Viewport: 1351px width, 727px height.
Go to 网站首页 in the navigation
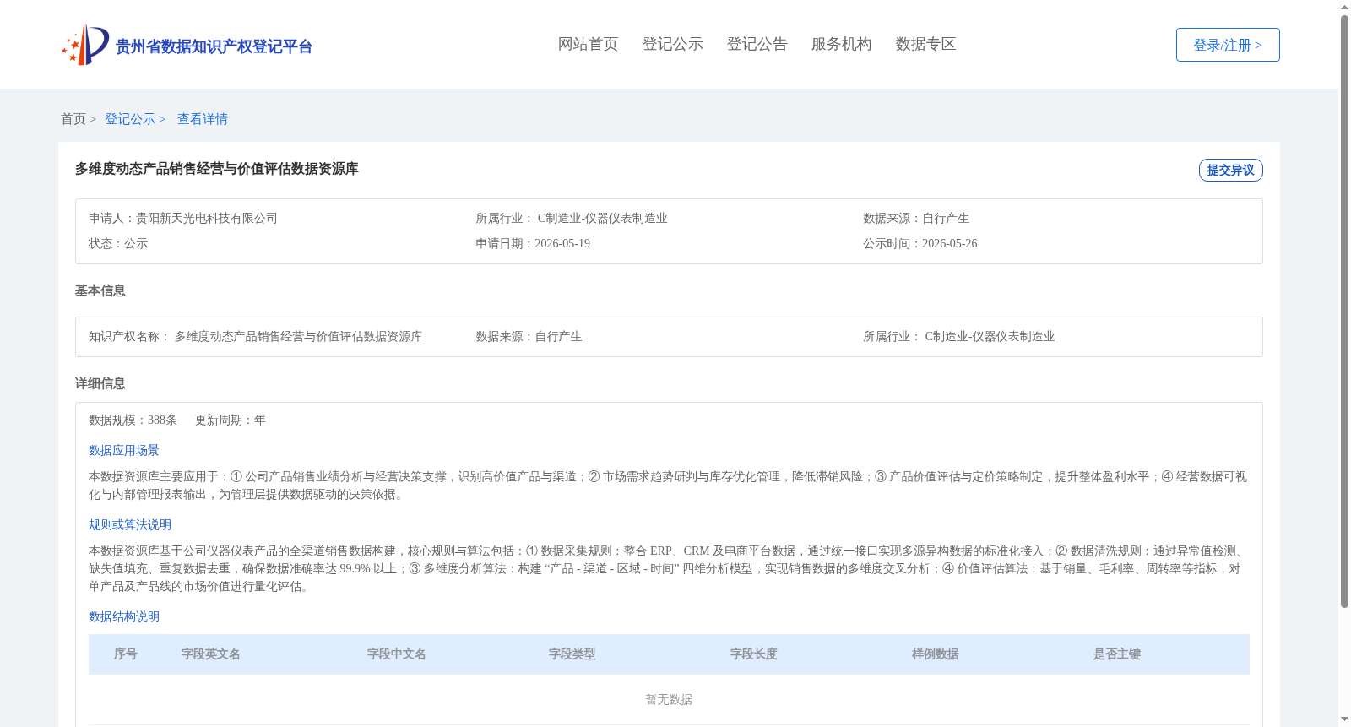(588, 44)
